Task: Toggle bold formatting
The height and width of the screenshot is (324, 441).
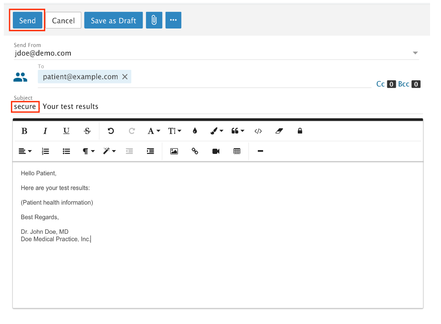Action: [x=25, y=131]
